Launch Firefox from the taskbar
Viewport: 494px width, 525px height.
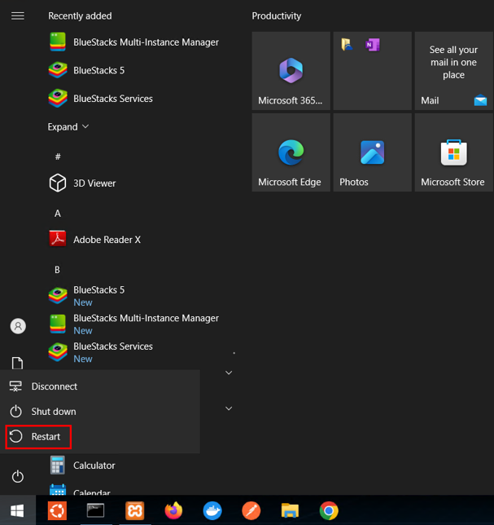(x=173, y=510)
